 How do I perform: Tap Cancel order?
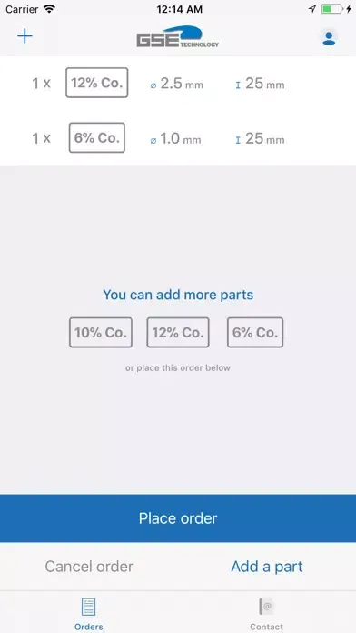(x=89, y=567)
